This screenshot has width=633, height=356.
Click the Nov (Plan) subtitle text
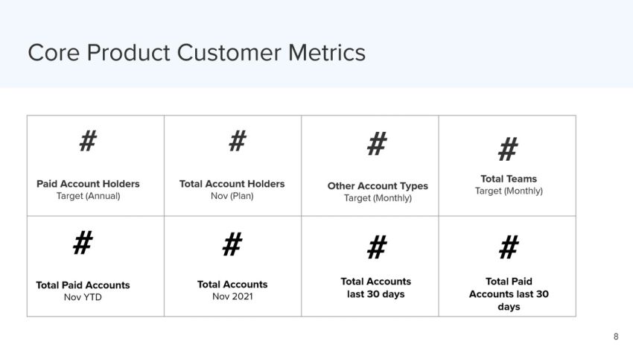pyautogui.click(x=232, y=196)
